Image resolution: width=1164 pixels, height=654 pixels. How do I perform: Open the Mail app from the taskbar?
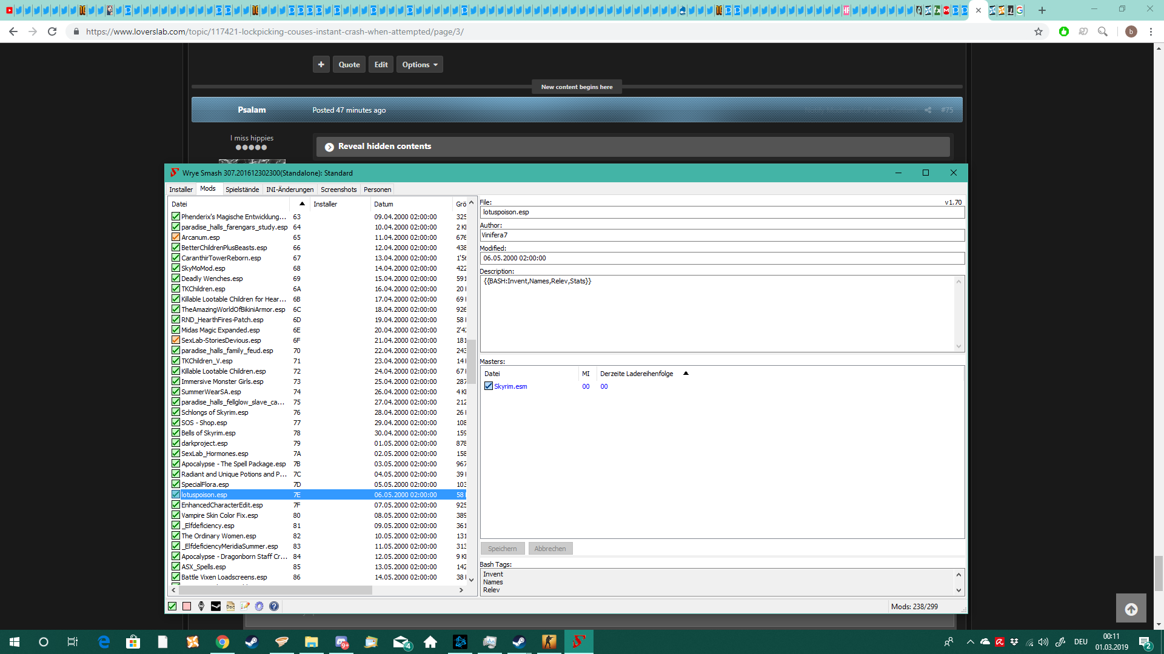(x=401, y=642)
